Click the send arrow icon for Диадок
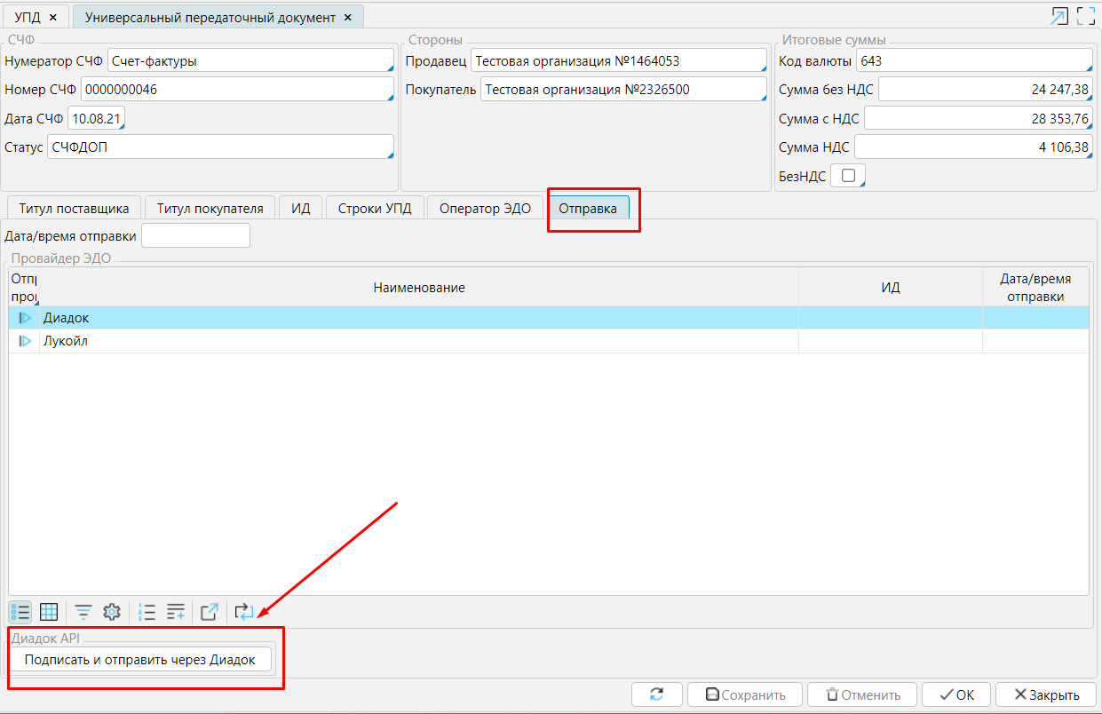This screenshot has height=714, width=1102. coord(24,318)
